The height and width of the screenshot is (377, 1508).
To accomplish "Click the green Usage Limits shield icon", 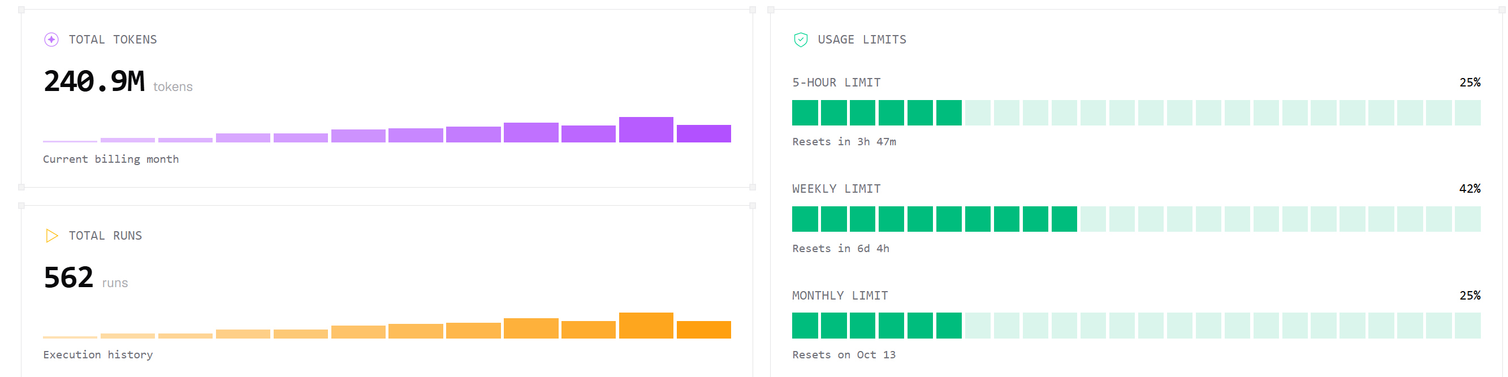I will (800, 39).
